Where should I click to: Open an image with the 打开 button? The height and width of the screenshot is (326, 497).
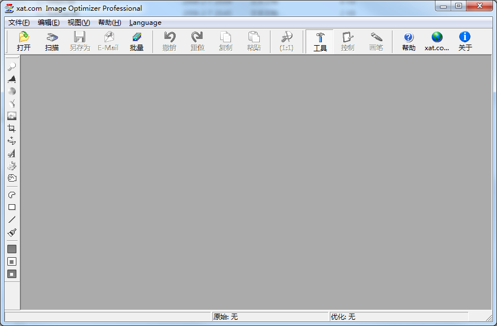24,42
